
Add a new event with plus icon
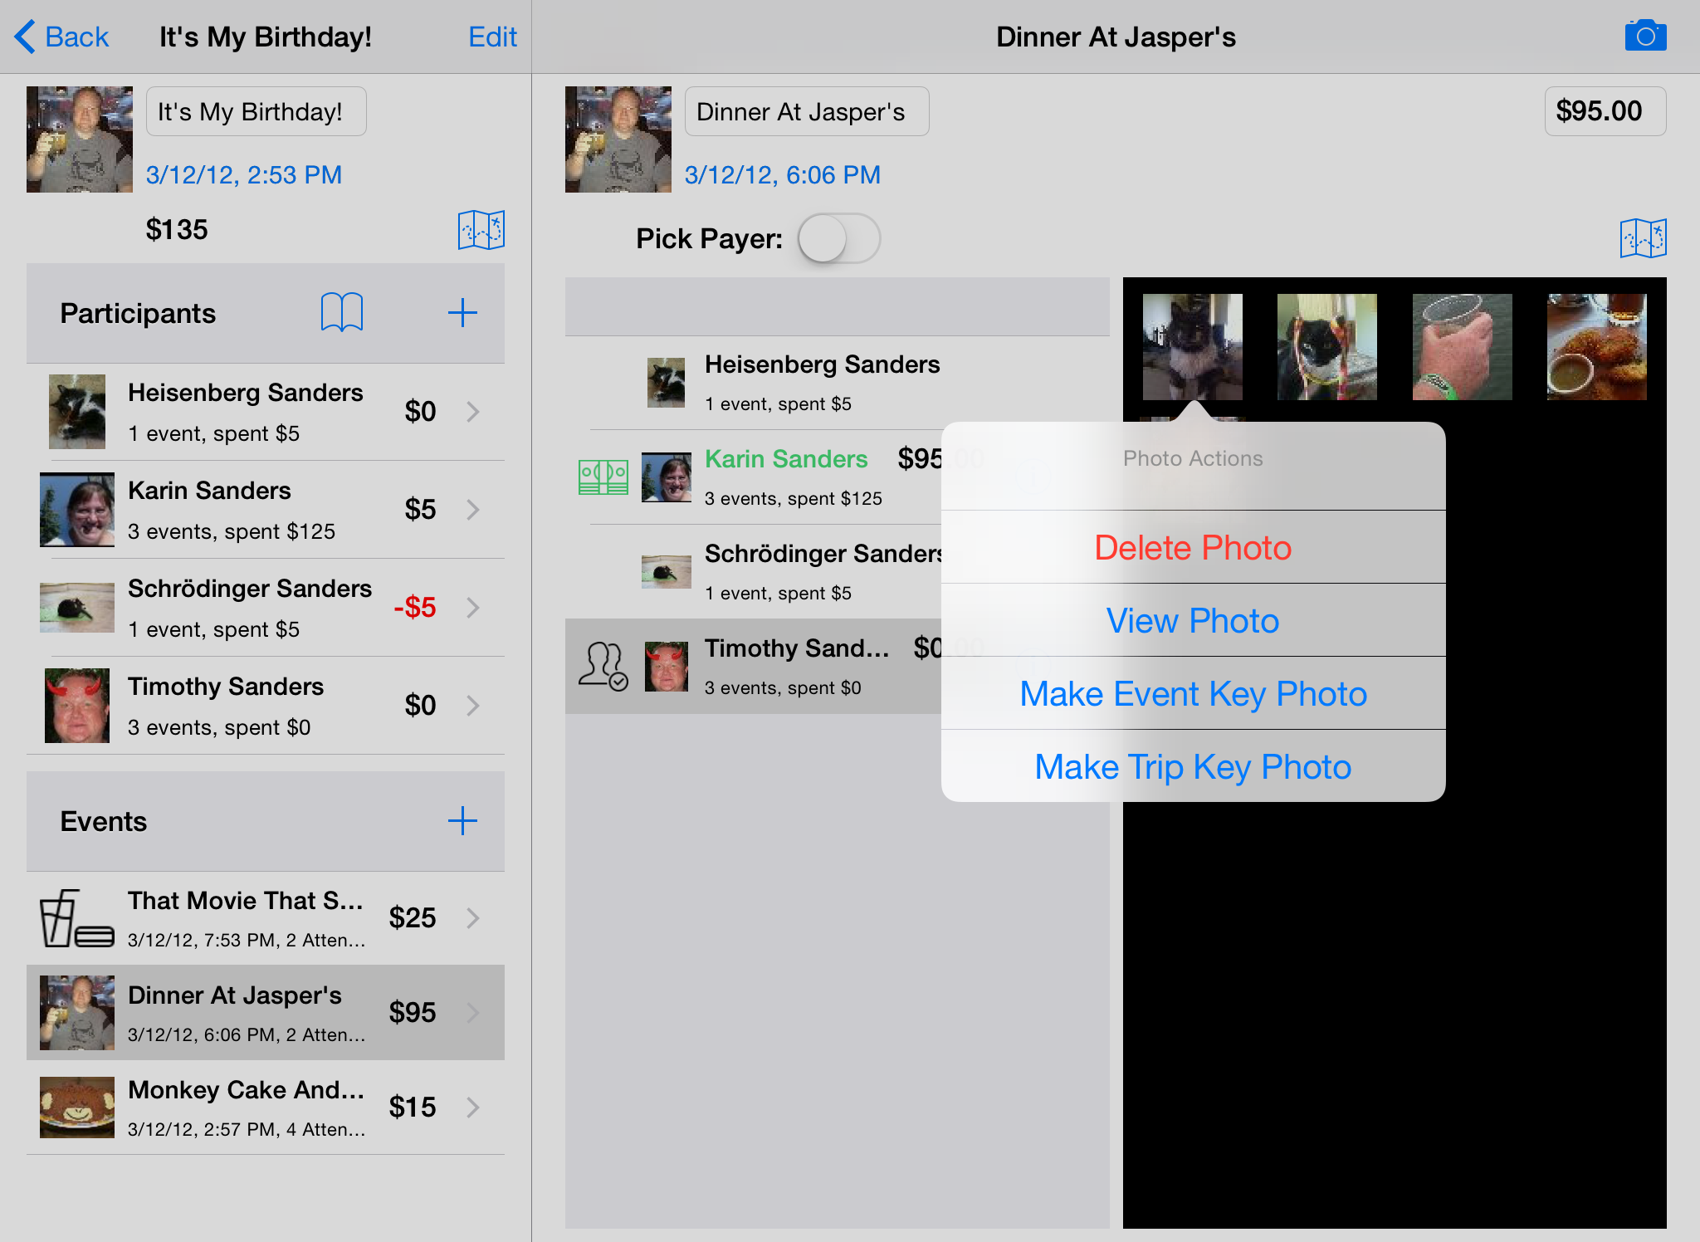[x=462, y=821]
